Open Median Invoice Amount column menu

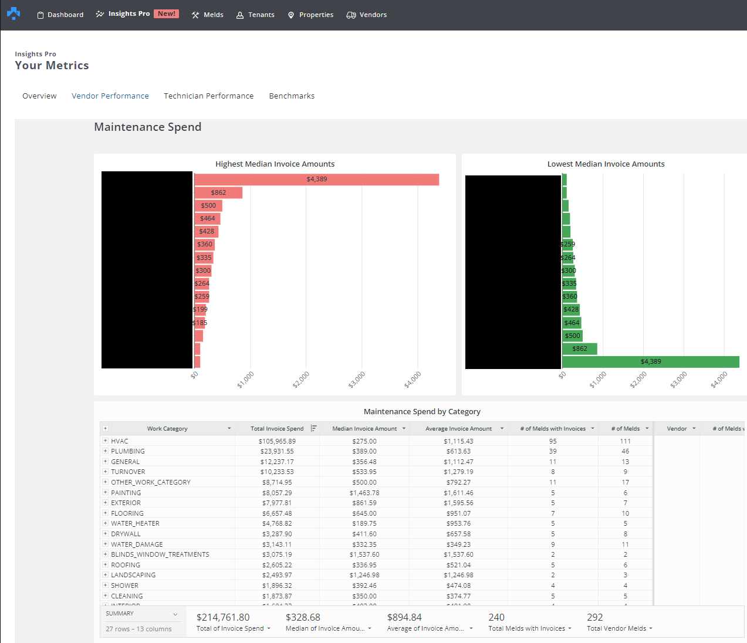[x=404, y=428]
